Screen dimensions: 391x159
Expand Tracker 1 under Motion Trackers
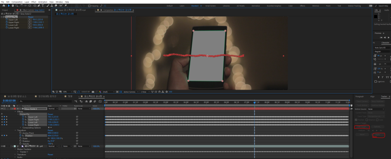[x=18, y=152]
